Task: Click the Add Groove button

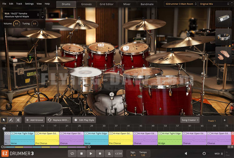Action: [35, 120]
